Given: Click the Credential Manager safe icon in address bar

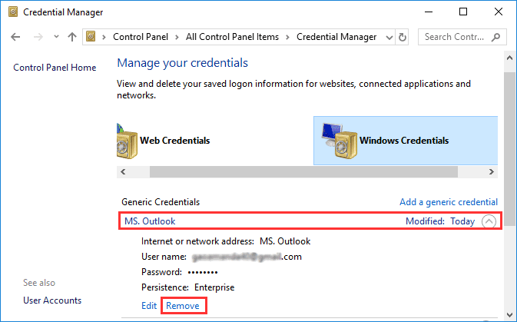Looking at the screenshot, I should coord(91,36).
